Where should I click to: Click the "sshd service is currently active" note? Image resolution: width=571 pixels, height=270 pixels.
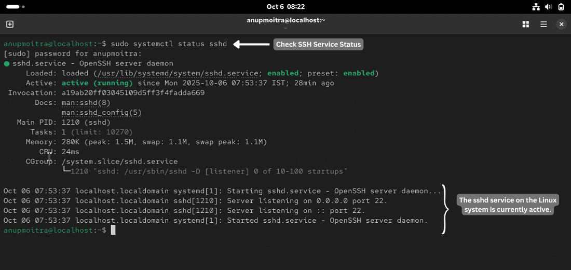click(507, 205)
